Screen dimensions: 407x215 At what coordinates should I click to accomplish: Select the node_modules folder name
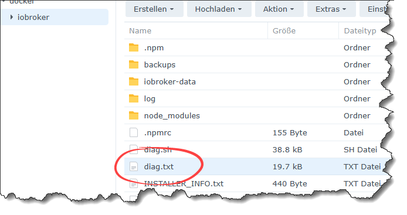(x=172, y=115)
